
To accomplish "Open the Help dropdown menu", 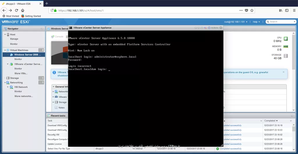I will 256,22.
